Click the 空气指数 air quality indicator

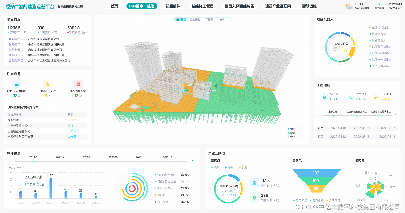tap(379, 6)
